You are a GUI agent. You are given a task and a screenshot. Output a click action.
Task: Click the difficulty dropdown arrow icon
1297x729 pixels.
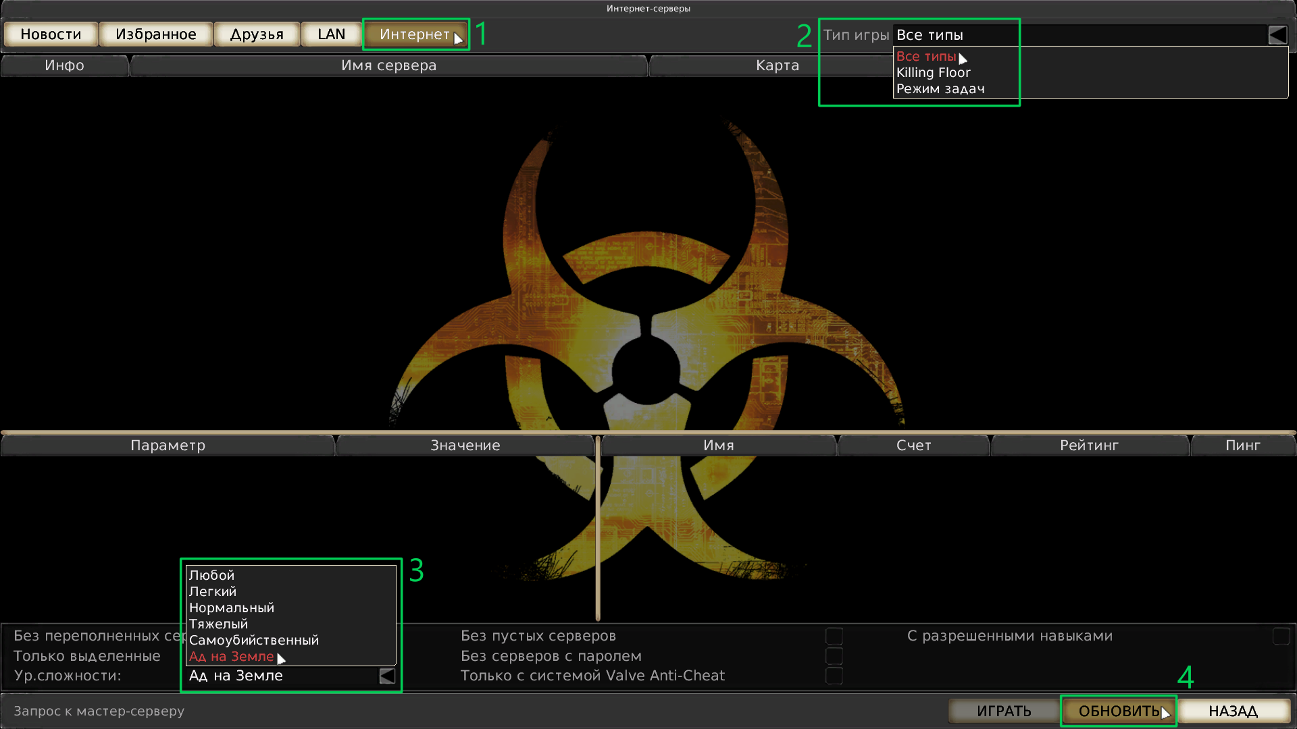387,676
